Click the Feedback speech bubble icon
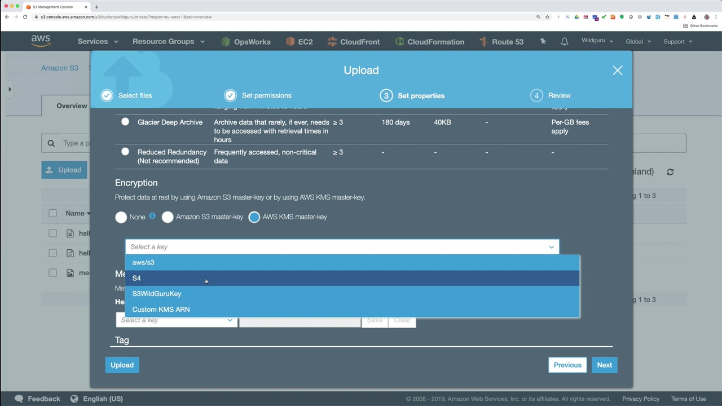The width and height of the screenshot is (722, 406). pyautogui.click(x=19, y=399)
